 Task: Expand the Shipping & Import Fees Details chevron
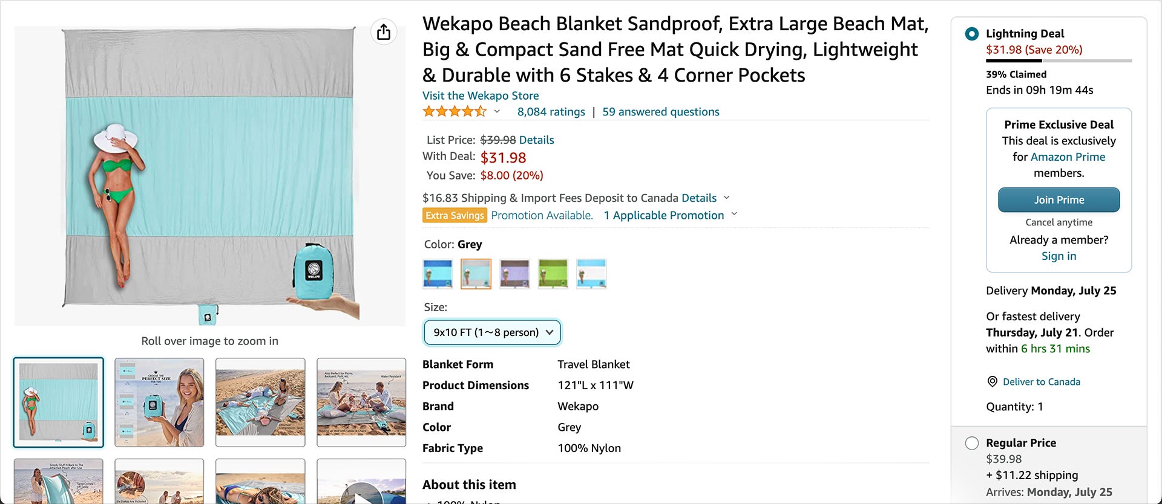point(726,198)
